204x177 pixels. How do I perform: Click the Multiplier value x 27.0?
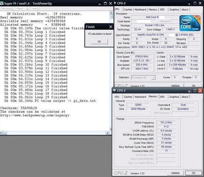142,61
